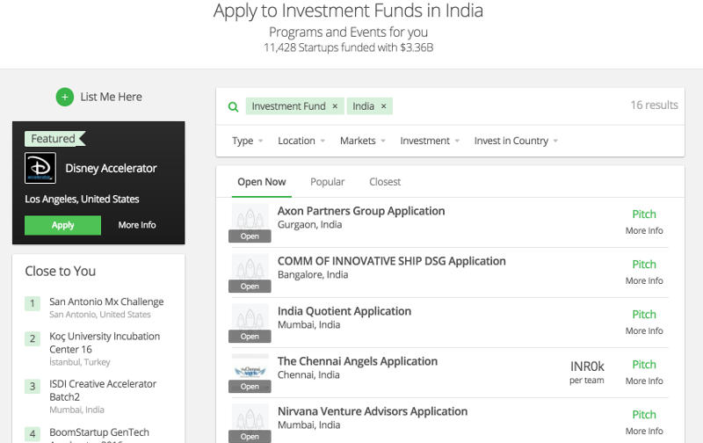This screenshot has height=443, width=703.
Task: Click the List Me Here link
Action: click(112, 97)
